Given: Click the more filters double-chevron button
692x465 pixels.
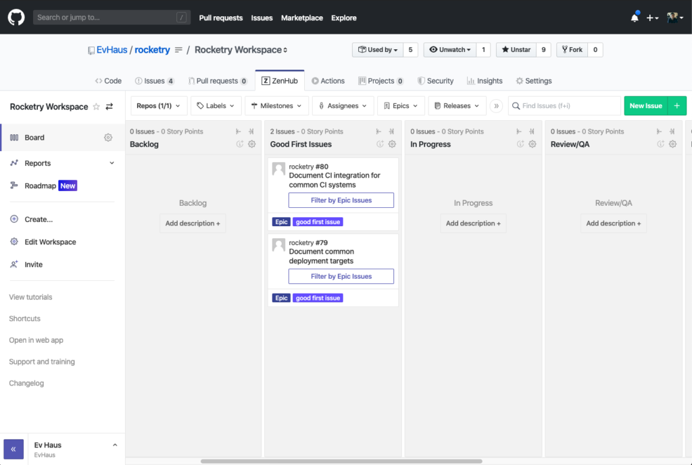Looking at the screenshot, I should coord(497,106).
